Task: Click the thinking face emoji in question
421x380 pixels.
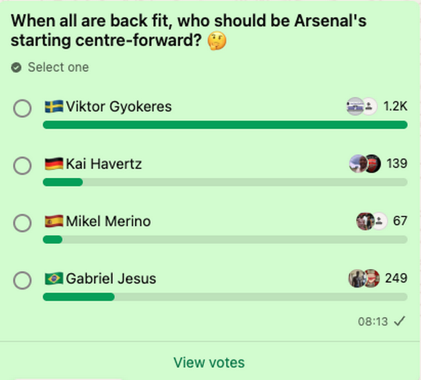Action: pos(217,42)
